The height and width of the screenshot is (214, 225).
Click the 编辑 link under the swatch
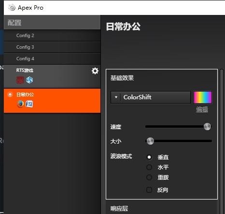pos(202,109)
